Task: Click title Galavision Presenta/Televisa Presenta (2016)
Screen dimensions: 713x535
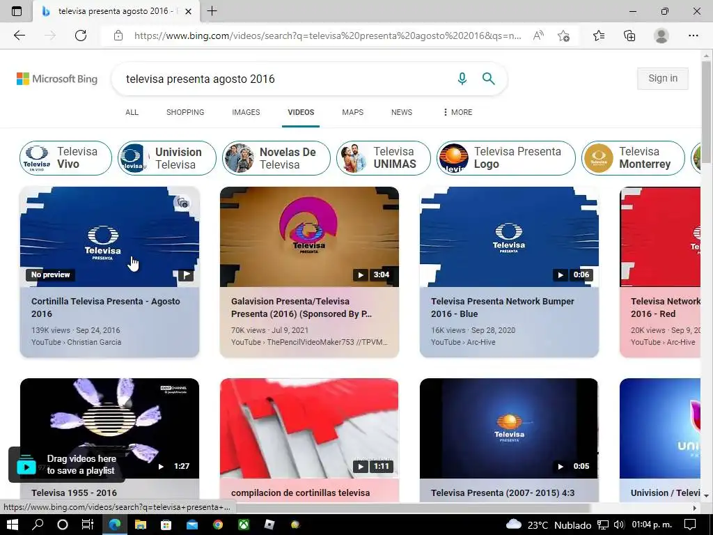Action: 301,307
